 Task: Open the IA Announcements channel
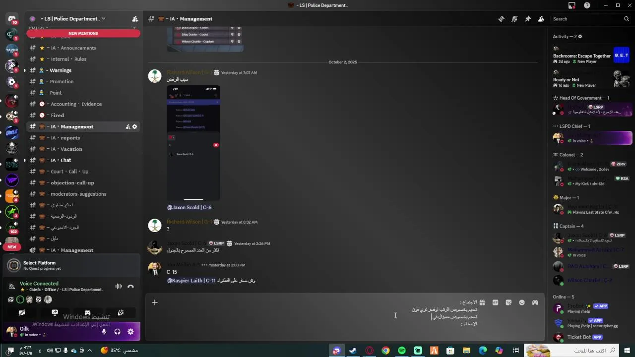point(83,48)
